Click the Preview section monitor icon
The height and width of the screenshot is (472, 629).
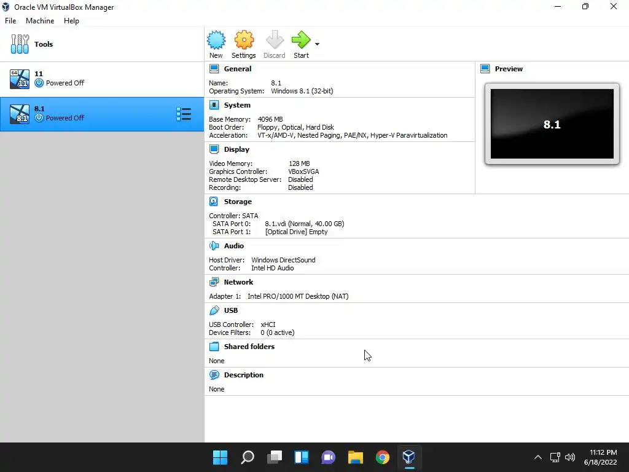[x=485, y=69]
